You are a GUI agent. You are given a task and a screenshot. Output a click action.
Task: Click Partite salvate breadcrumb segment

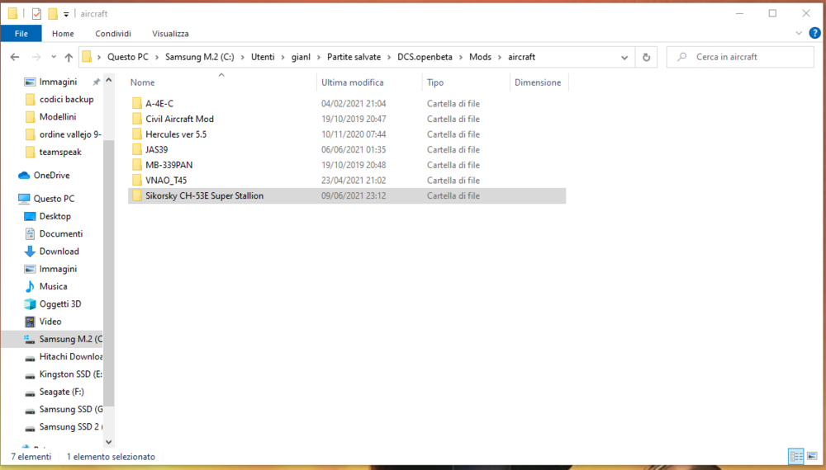point(354,57)
